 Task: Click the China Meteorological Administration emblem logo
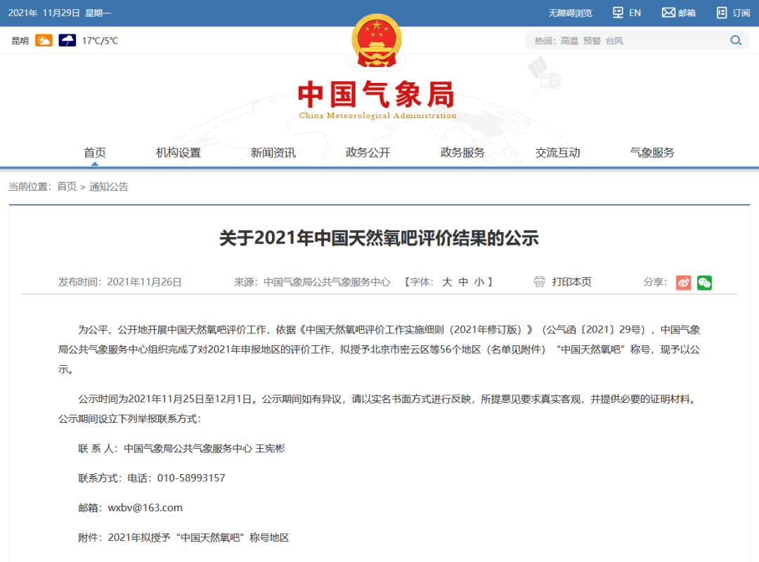pos(378,39)
